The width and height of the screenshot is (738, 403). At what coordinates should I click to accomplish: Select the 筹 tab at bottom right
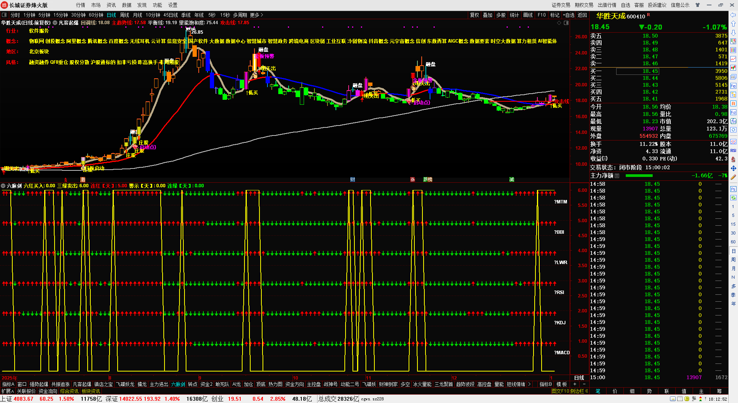[719, 391]
